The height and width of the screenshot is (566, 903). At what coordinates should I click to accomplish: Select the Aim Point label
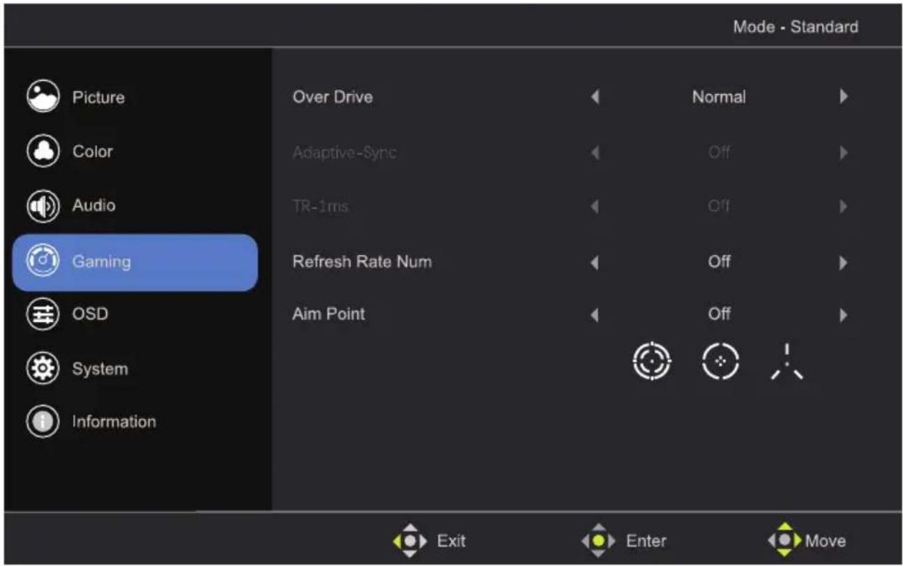pyautogui.click(x=328, y=314)
